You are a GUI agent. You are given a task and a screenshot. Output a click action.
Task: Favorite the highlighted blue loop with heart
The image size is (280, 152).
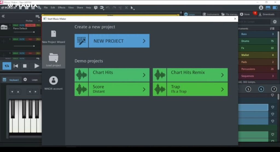(273, 107)
